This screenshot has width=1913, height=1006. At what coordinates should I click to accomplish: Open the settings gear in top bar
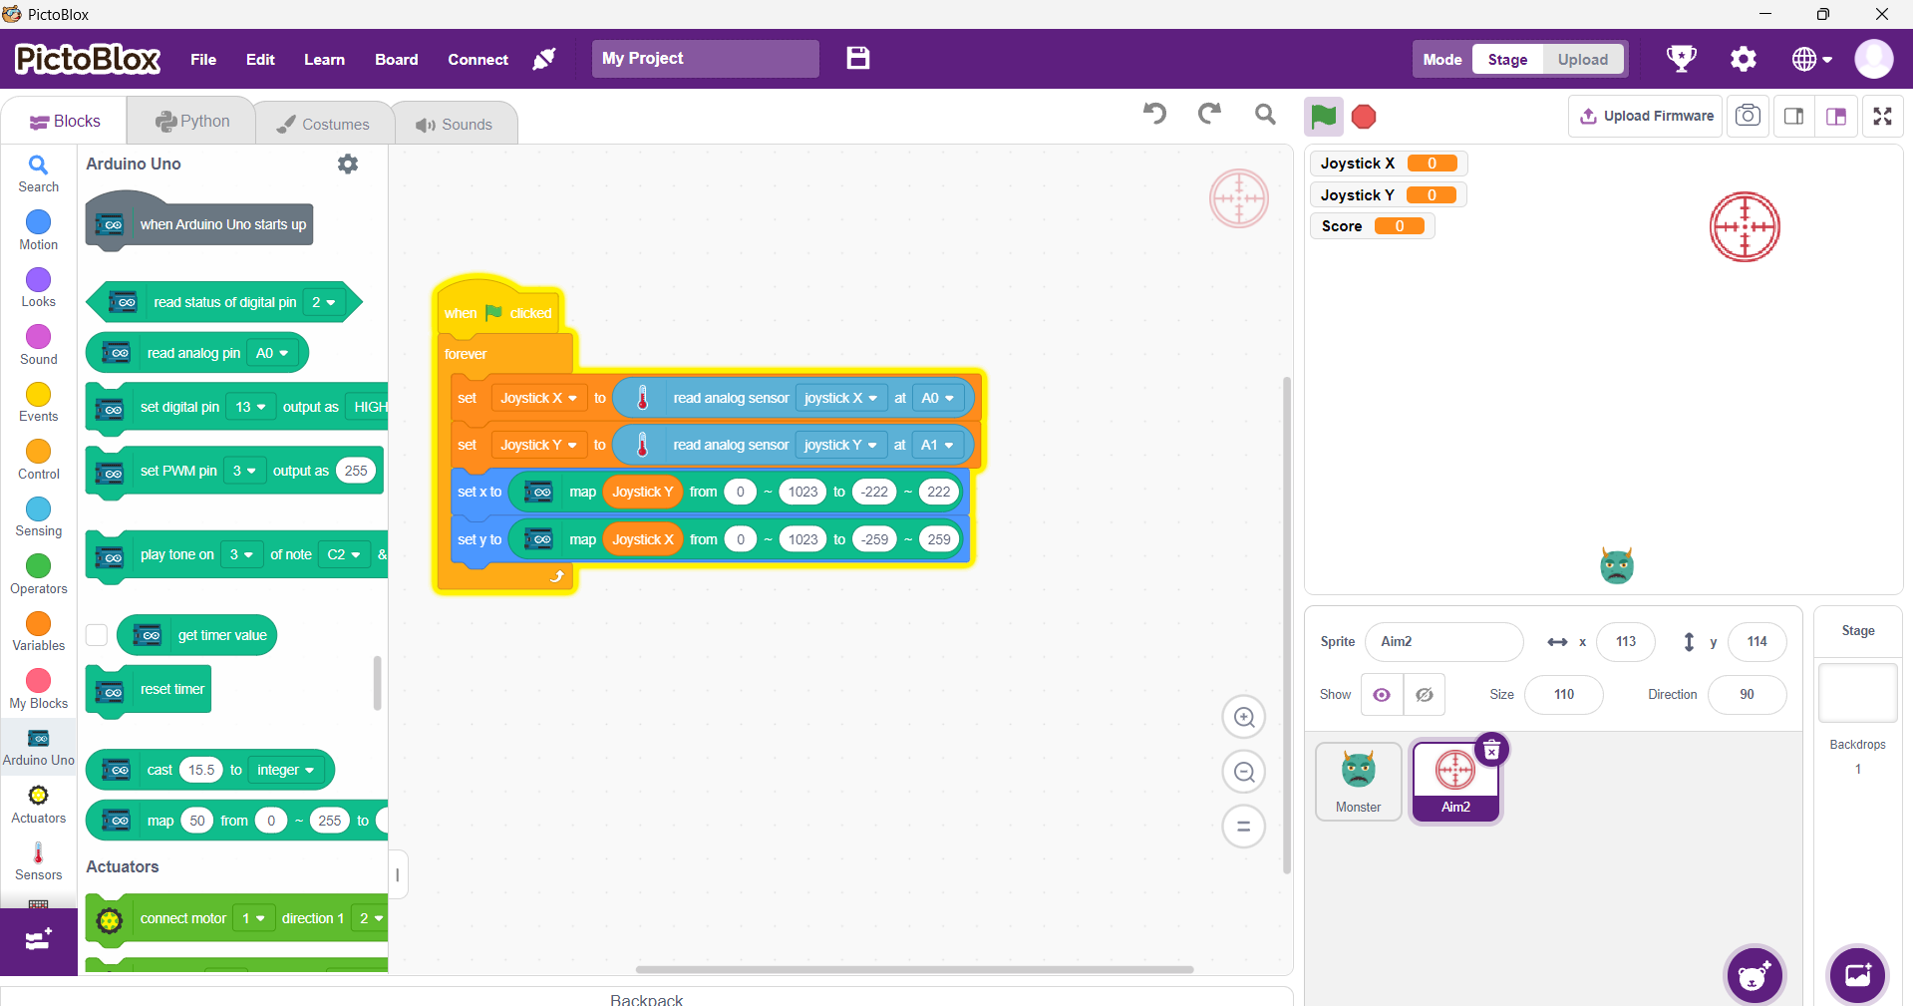(1743, 59)
